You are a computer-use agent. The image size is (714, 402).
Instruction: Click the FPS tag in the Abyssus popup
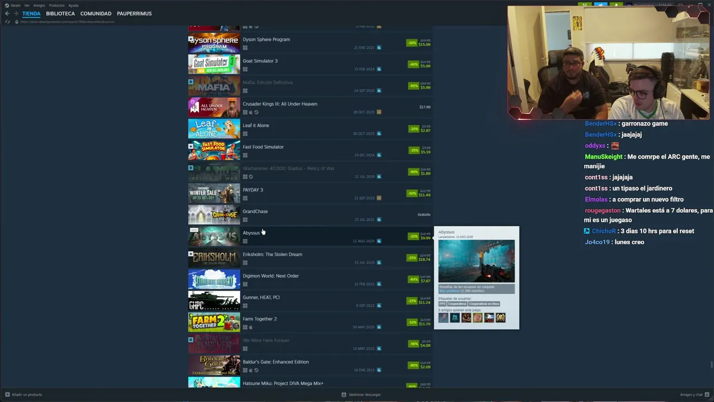point(442,304)
